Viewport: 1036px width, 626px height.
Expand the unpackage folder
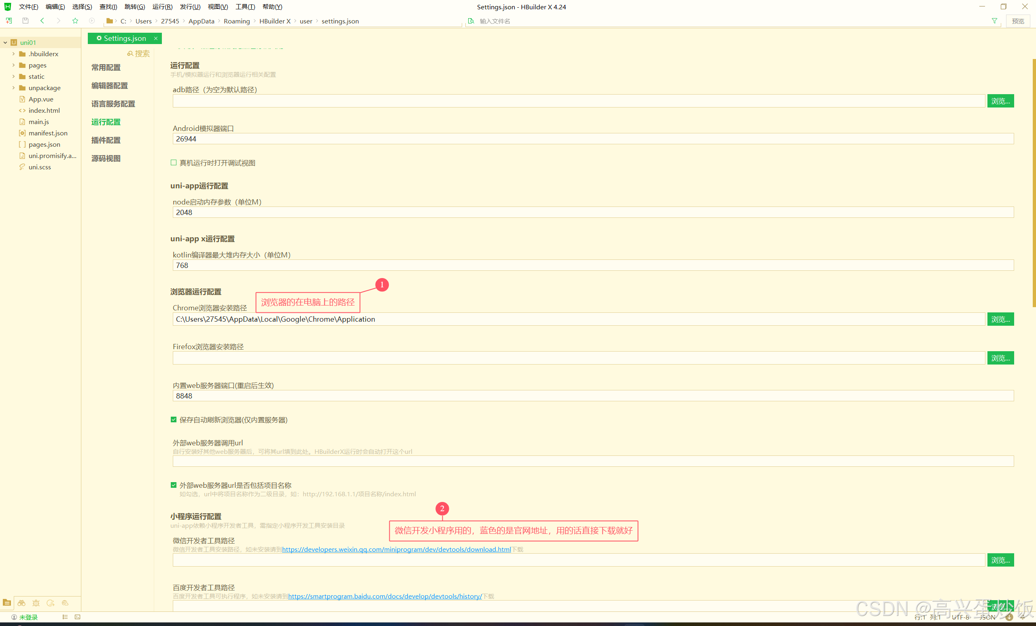(13, 88)
